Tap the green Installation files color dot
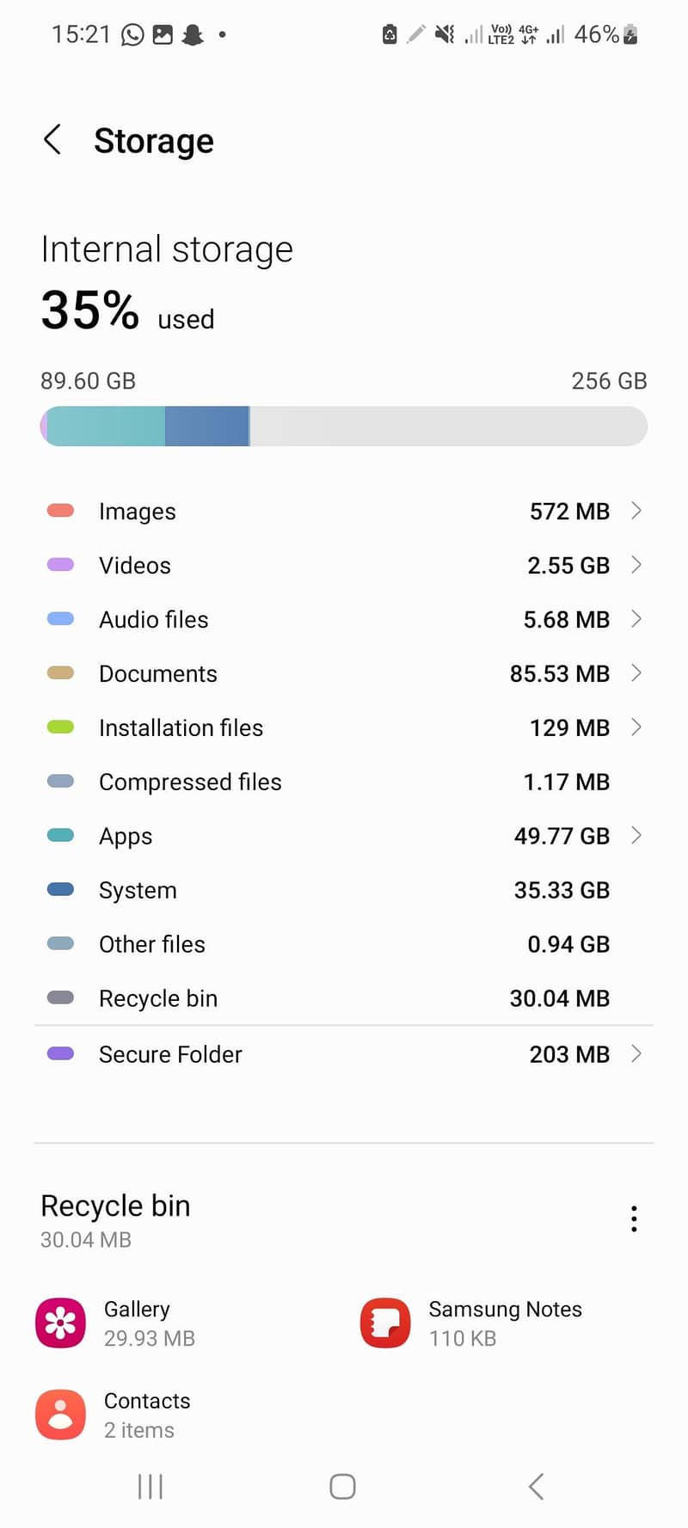 click(60, 727)
